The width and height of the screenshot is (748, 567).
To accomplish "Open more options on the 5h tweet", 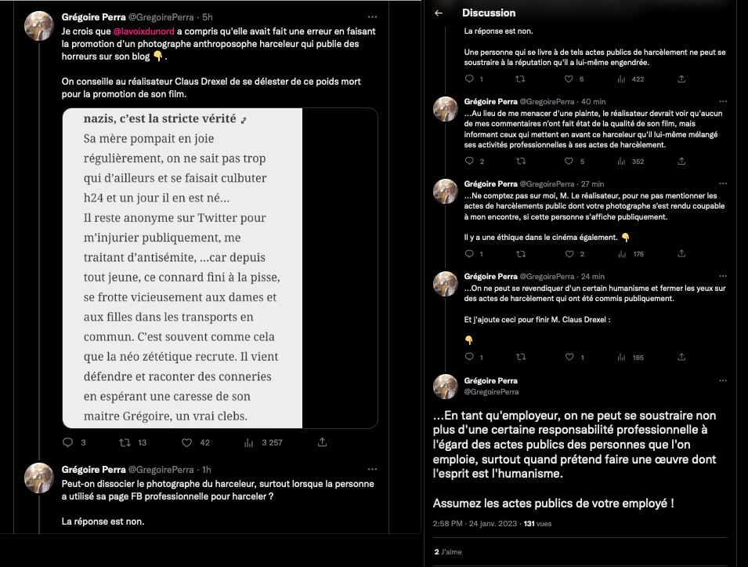I will (x=372, y=16).
